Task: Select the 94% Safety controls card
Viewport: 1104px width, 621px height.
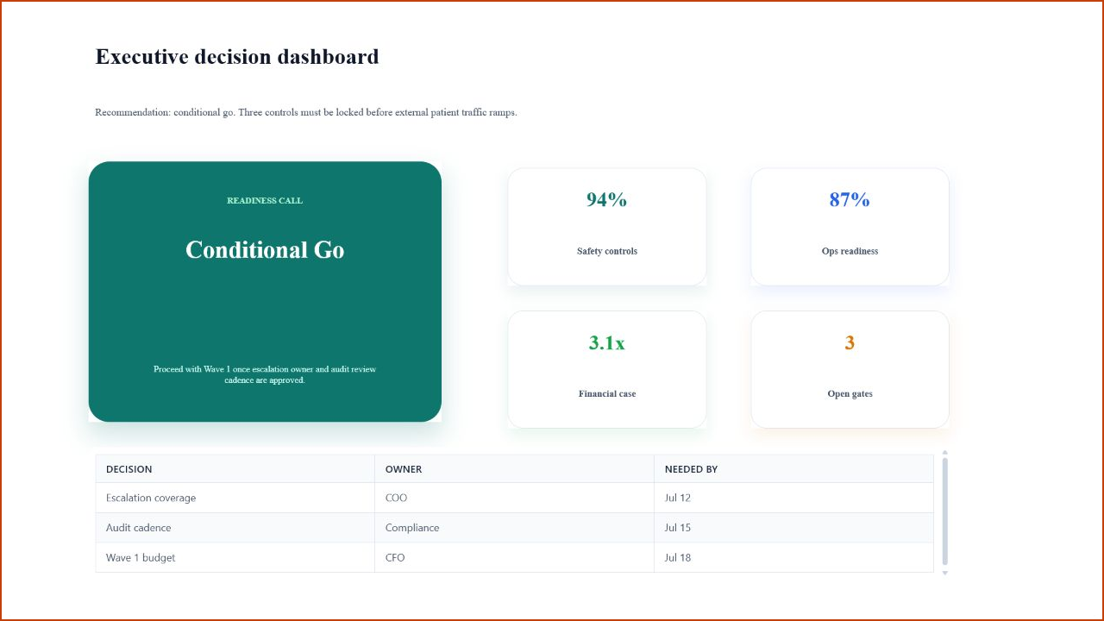Action: (607, 227)
